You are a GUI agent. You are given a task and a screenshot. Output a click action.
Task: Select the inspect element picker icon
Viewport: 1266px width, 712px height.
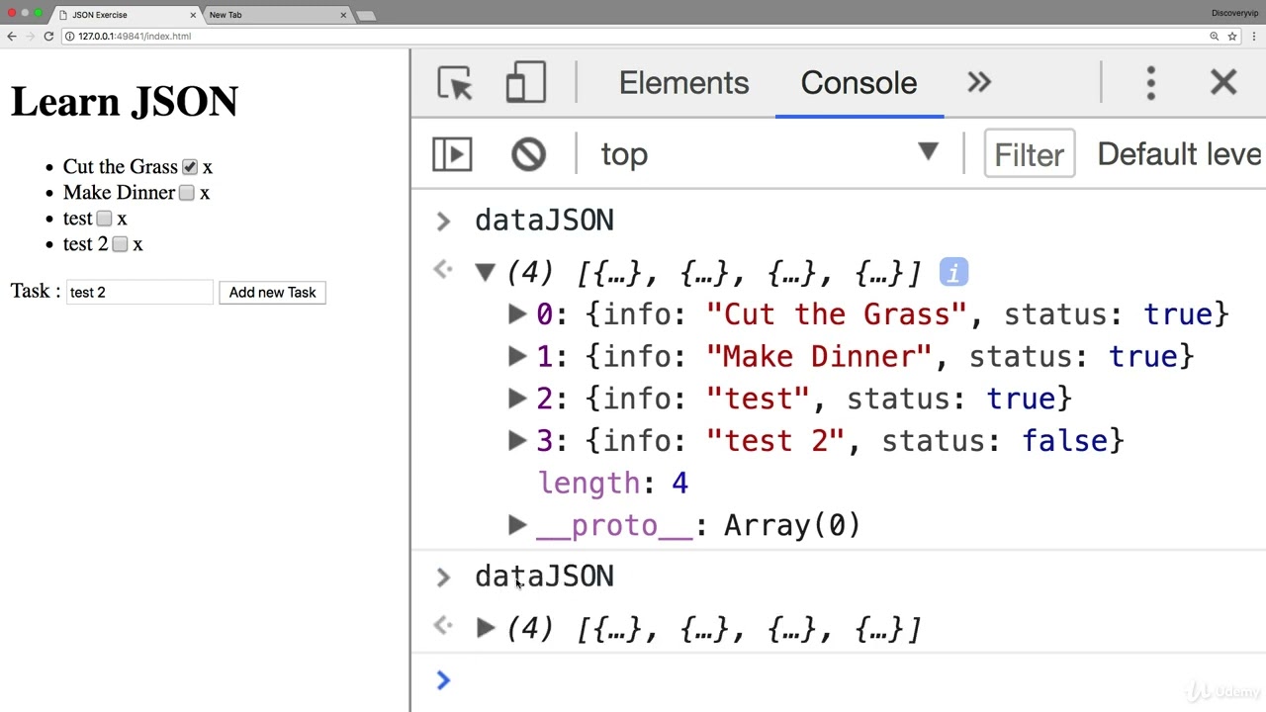(455, 83)
